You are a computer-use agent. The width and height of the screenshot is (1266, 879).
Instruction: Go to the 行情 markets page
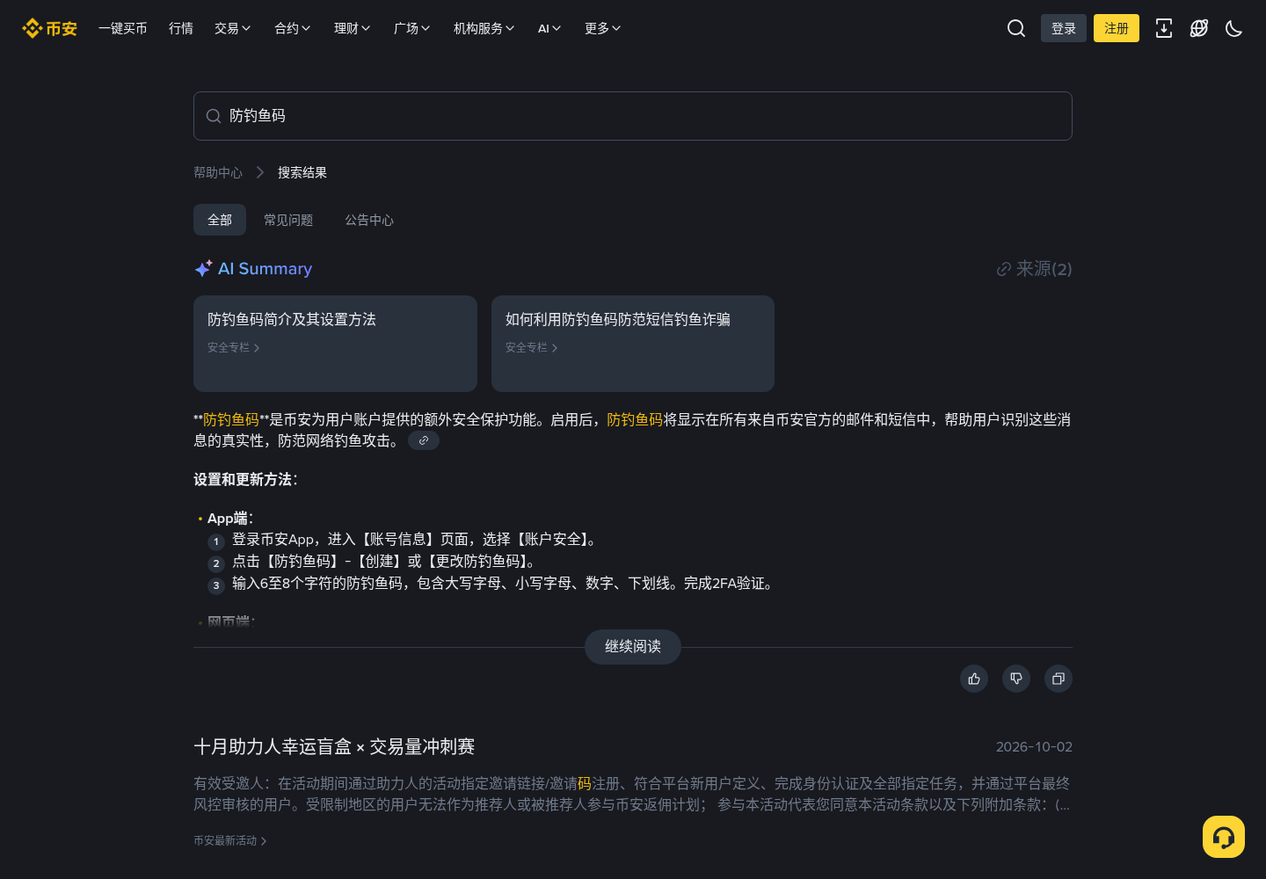click(x=181, y=28)
